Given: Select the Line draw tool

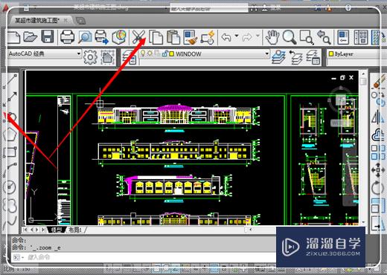Looking at the screenshot, I should [11, 80].
